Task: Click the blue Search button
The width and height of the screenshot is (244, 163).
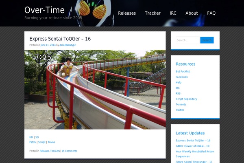Action: (x=207, y=40)
